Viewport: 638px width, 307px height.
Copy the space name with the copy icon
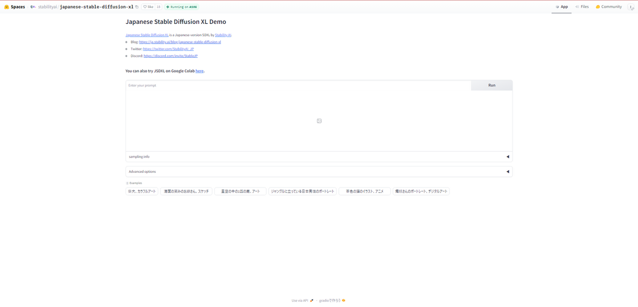137,7
